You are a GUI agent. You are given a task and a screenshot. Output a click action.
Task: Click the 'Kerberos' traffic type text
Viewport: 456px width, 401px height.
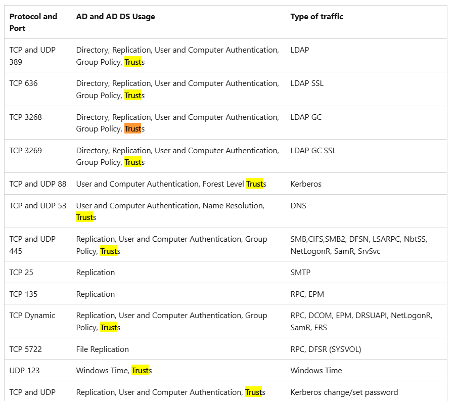[306, 184]
